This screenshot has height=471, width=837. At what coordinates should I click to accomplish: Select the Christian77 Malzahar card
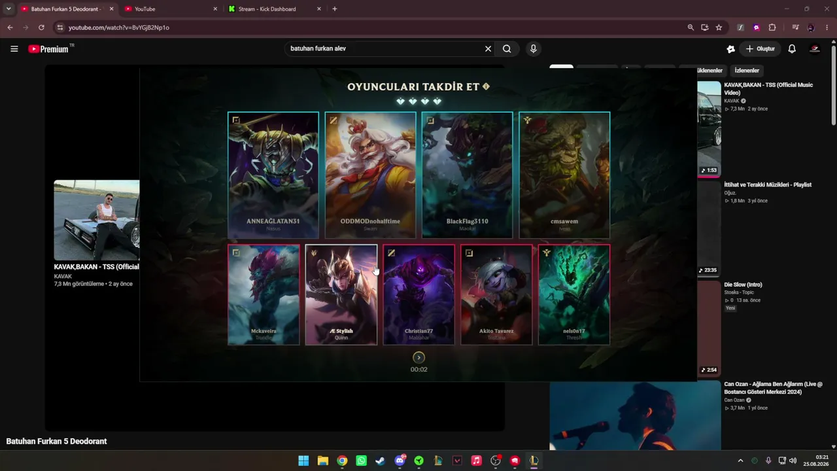click(418, 294)
